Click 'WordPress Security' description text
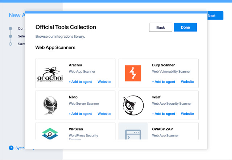Screen dimensions: 232x160 tap(83, 135)
